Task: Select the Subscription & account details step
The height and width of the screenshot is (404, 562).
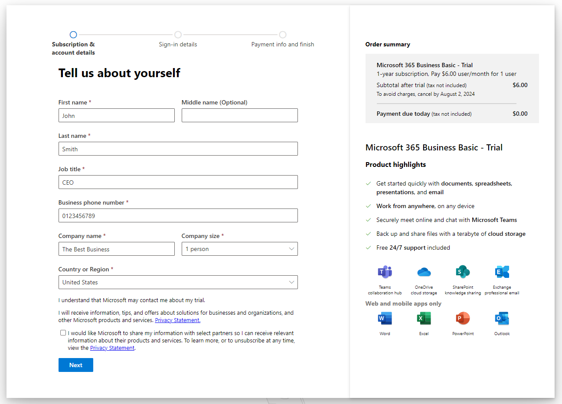Action: (x=73, y=35)
